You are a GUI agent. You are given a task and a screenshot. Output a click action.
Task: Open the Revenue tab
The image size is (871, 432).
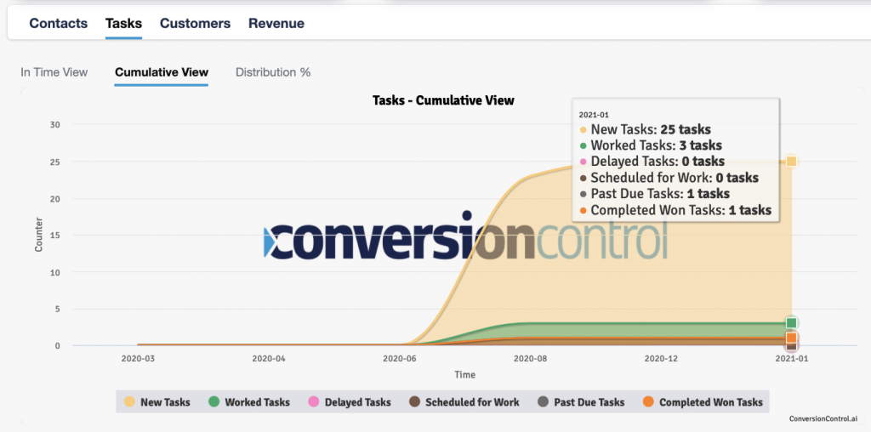click(x=276, y=24)
